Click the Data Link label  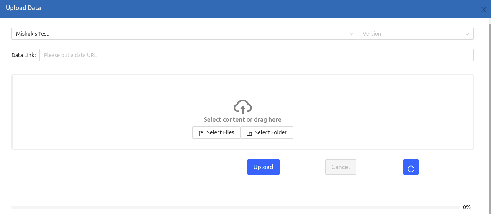click(x=24, y=55)
